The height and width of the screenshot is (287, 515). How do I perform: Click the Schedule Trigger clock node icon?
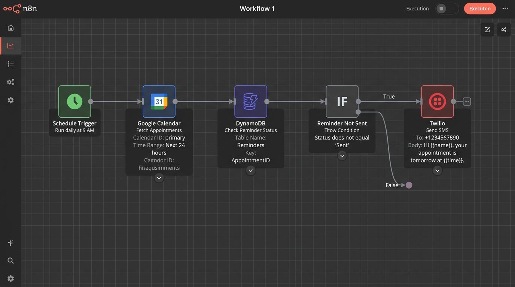pyautogui.click(x=74, y=101)
